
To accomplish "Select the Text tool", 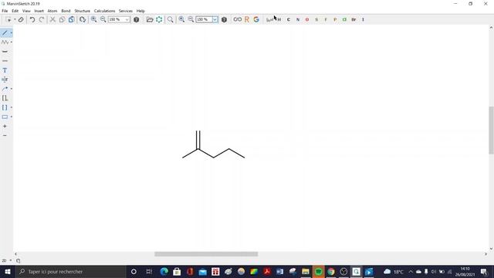I will click(5, 70).
